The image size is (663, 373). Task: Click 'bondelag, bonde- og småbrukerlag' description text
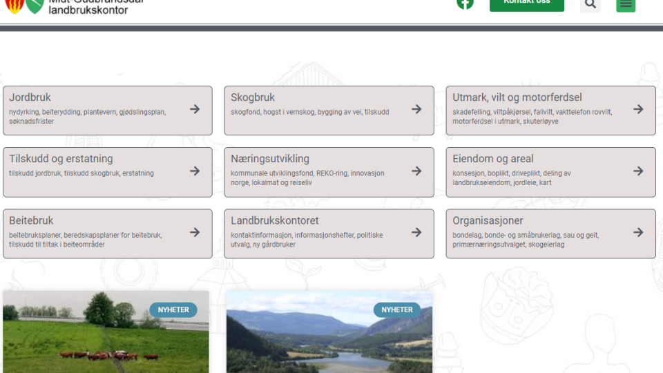click(x=526, y=240)
